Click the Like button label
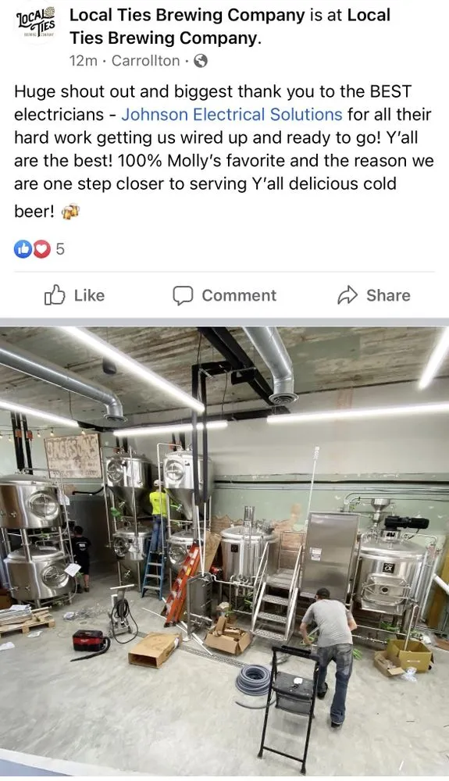The image size is (449, 781). point(89,295)
